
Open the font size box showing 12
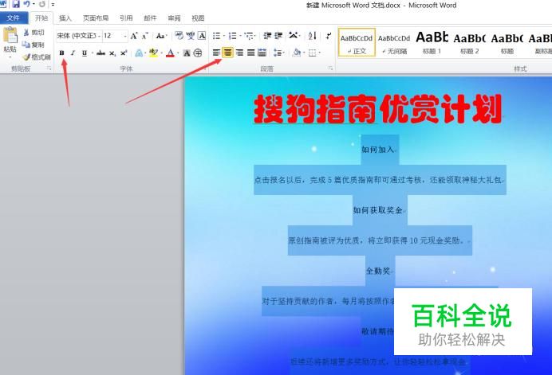pyautogui.click(x=115, y=36)
